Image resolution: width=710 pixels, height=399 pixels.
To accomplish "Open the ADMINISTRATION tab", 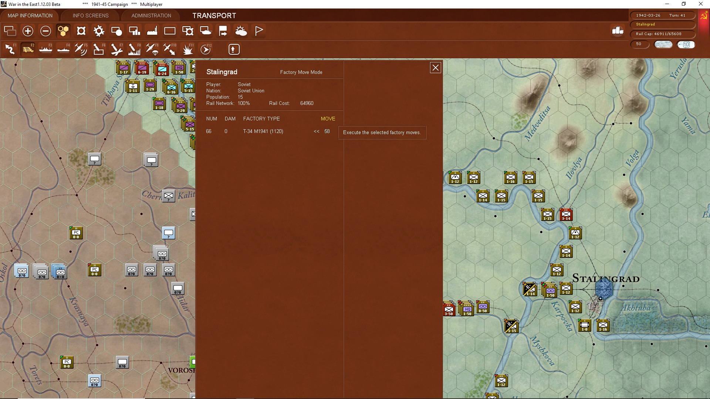I will point(151,16).
